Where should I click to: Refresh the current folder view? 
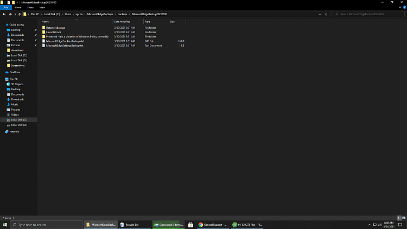[x=327, y=14]
